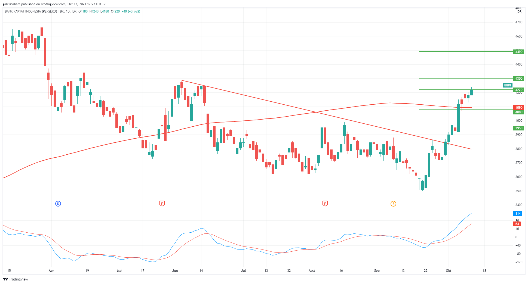
Task: Click the Agst label on time axis
Action: point(312,271)
